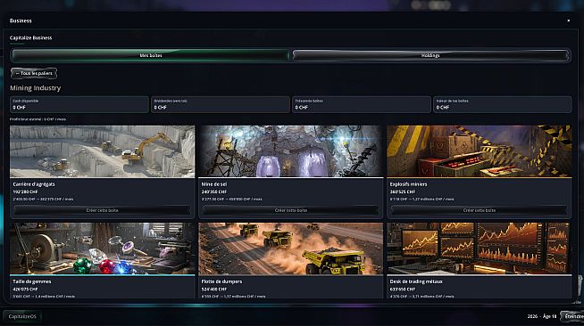The width and height of the screenshot is (584, 326).
Task: Select the Flotte de dumpers title text
Action: coord(221,281)
